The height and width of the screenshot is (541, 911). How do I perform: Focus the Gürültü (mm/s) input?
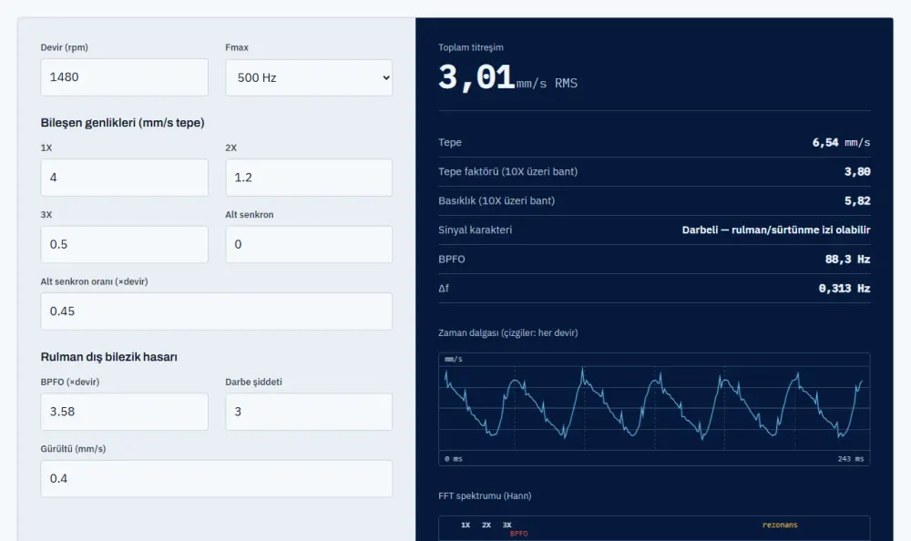(217, 479)
